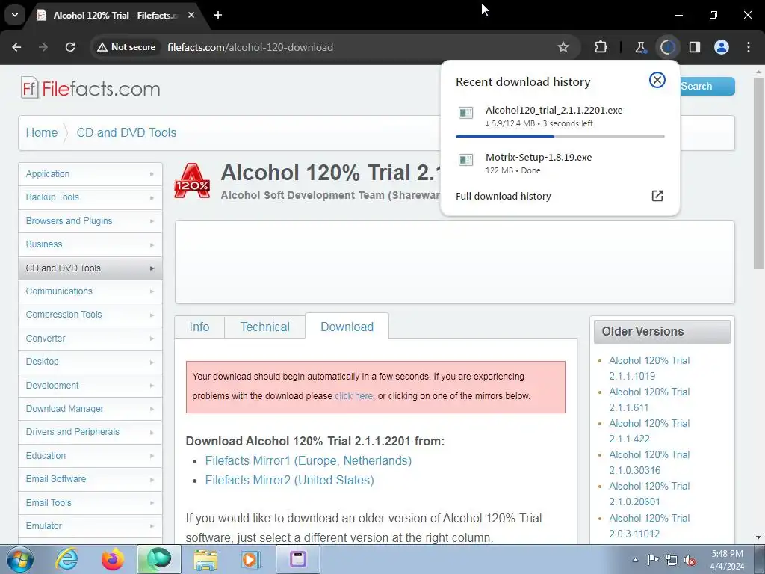Open the Drivers and Peripherals category
The image size is (765, 574).
(90, 432)
